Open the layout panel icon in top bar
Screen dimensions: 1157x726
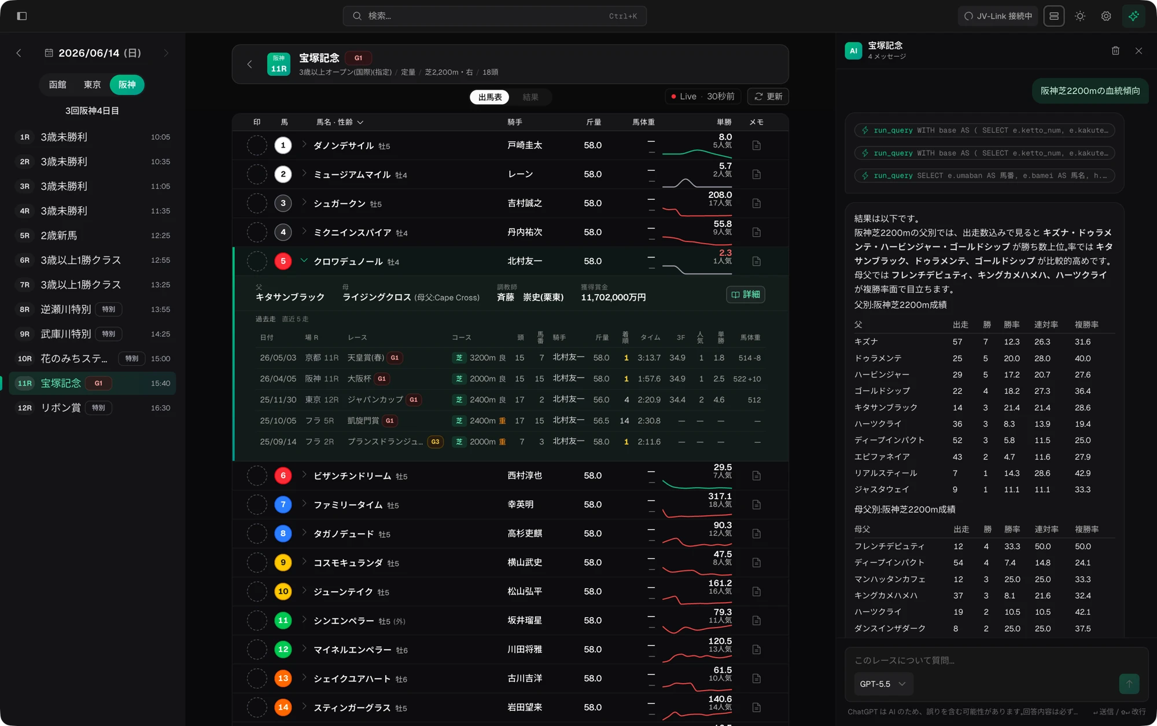pos(1054,16)
